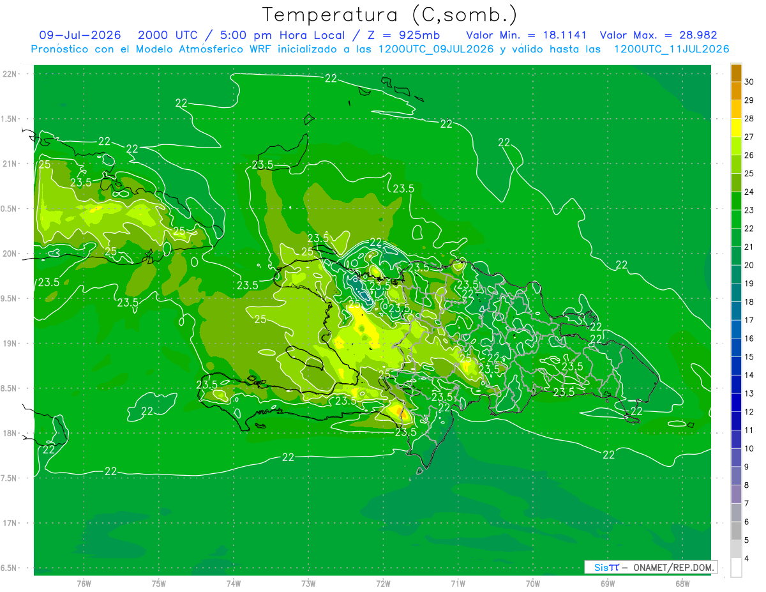
Task: Click the legend value "18" on color bar
Action: pos(749,302)
